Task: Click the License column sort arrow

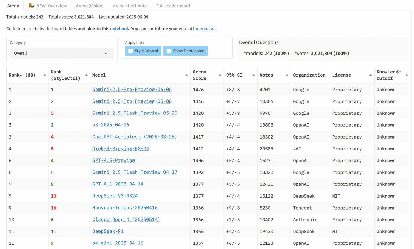Action: [370, 75]
